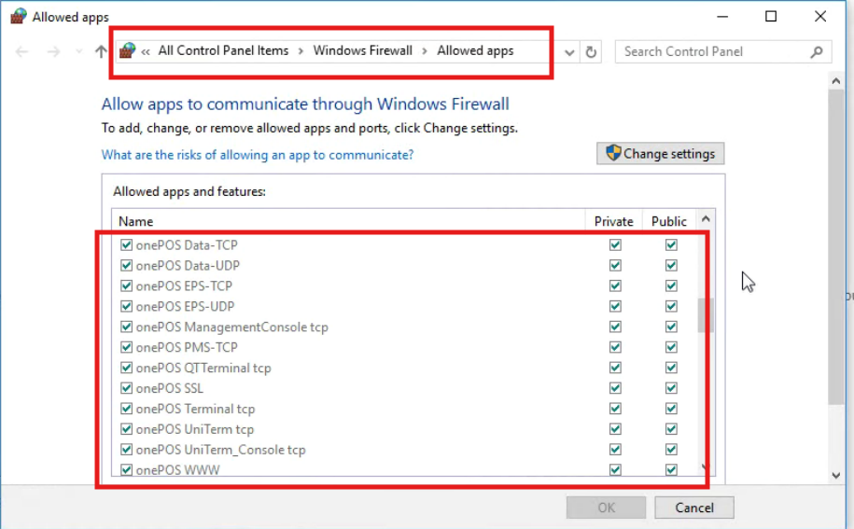The image size is (854, 529).
Task: Select the onePOS QTTerminal tcp row name
Action: point(203,368)
